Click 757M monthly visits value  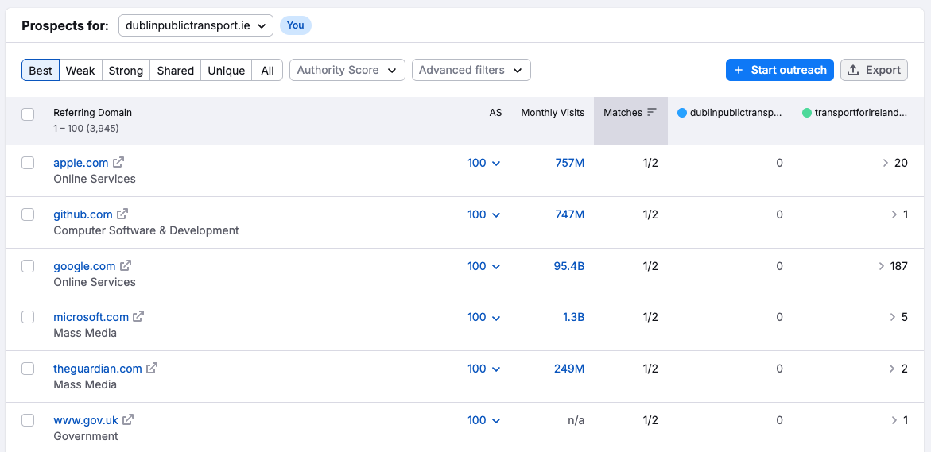pyautogui.click(x=569, y=163)
